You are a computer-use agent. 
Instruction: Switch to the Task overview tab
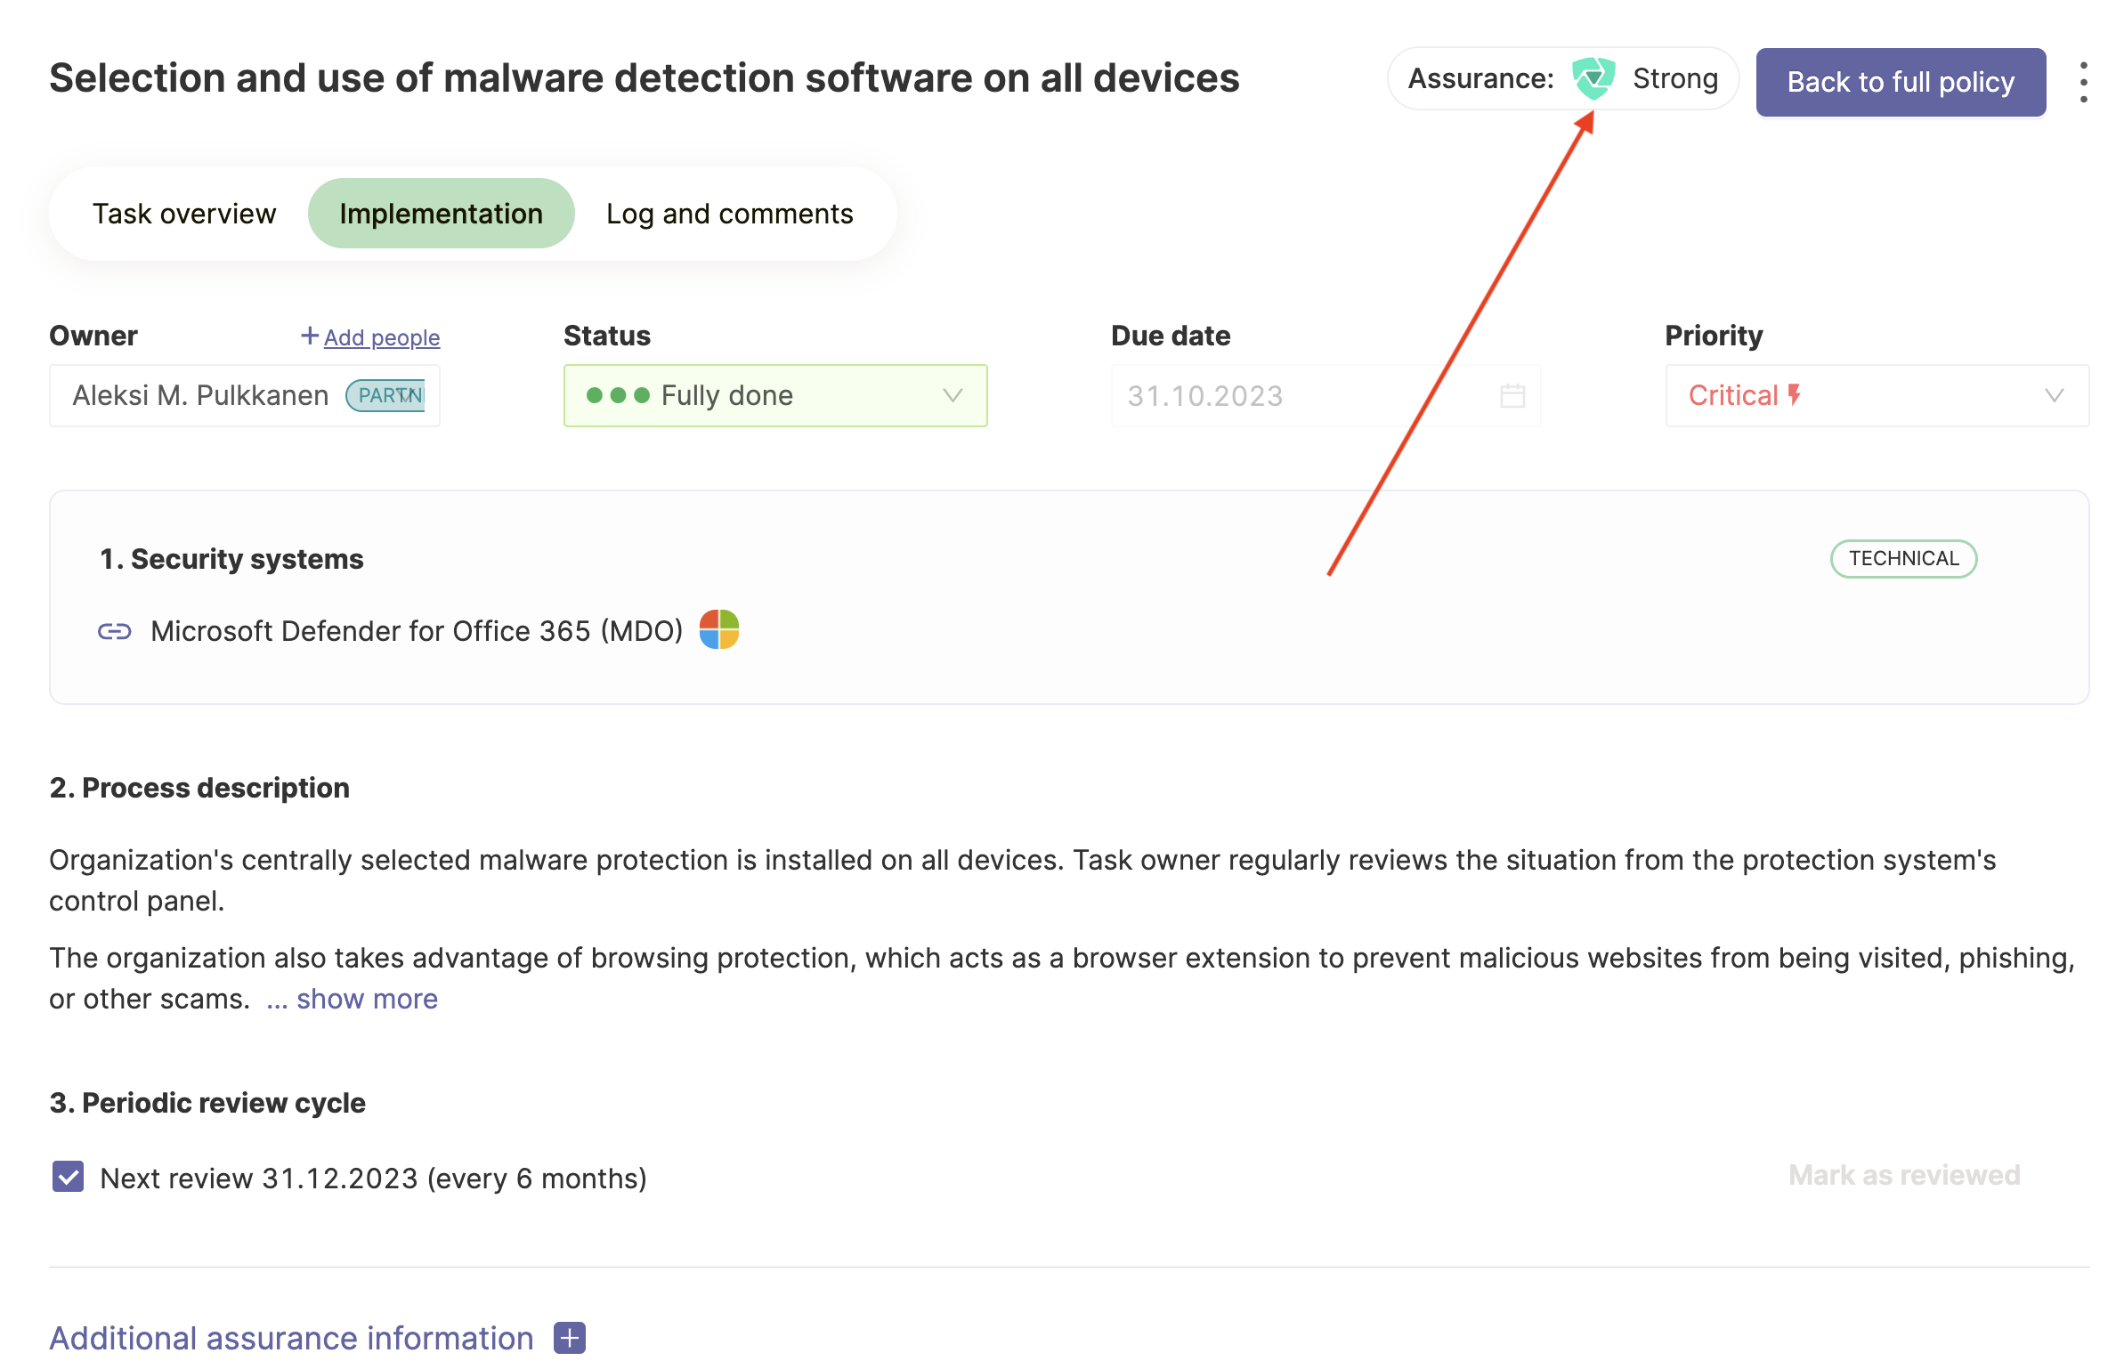183,214
